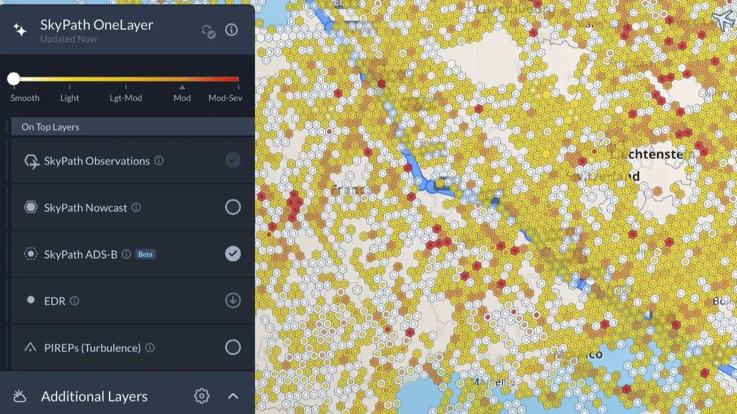Image resolution: width=737 pixels, height=414 pixels.
Task: Set turbulence scale to Light
Action: coord(70,98)
